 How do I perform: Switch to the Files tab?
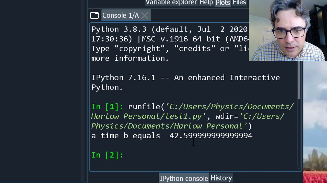pos(239,3)
